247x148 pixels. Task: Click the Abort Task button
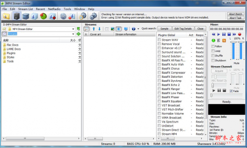(x=235, y=18)
